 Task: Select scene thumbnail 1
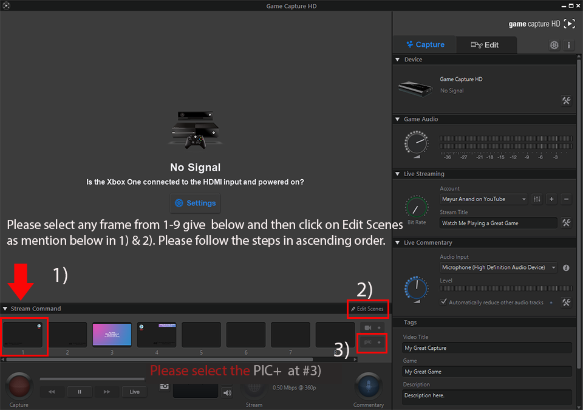coord(22,335)
